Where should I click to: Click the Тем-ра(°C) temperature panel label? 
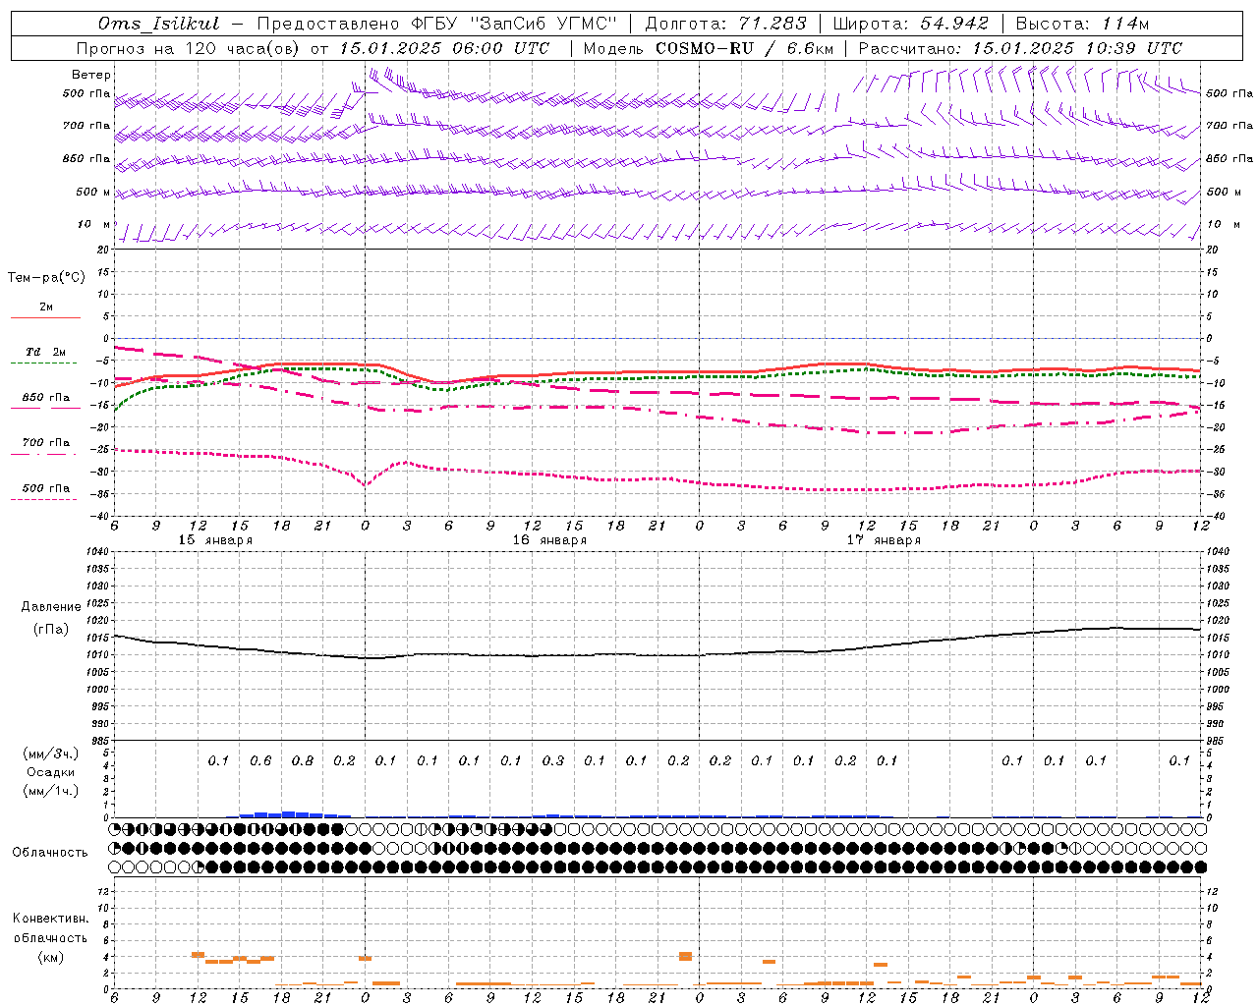(46, 278)
